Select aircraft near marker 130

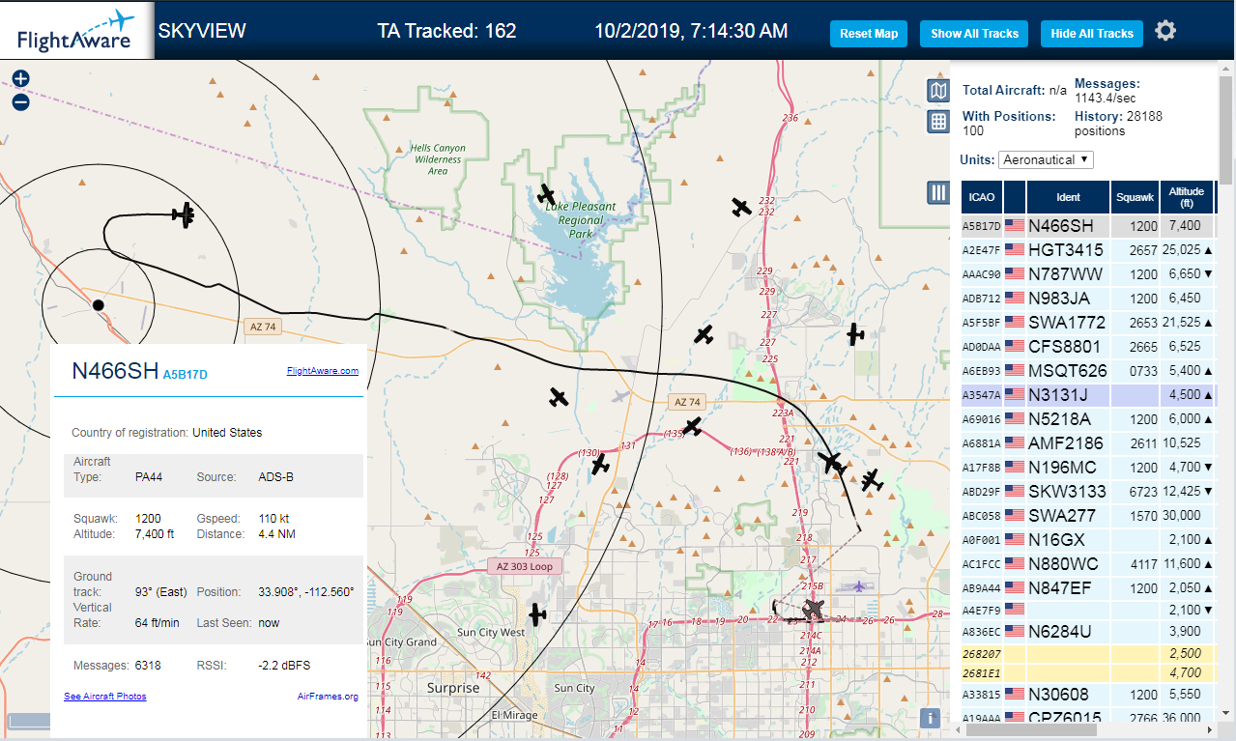600,465
